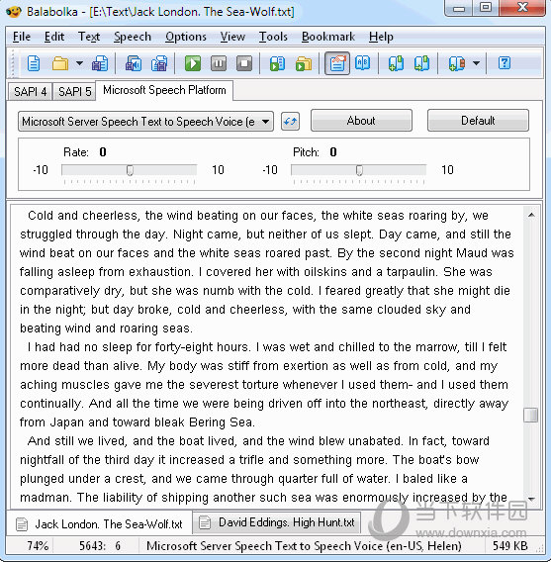The width and height of the screenshot is (551, 562).
Task: Minimize the Balabolka window
Action: (459, 8)
